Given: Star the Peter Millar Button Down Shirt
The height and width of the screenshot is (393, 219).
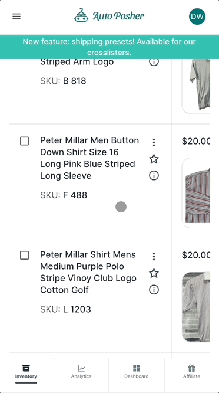Looking at the screenshot, I should click(154, 159).
